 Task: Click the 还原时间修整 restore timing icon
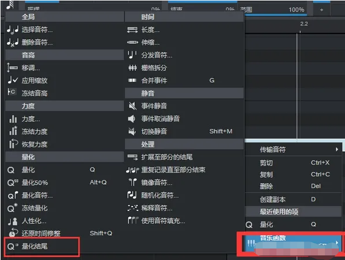click(x=13, y=233)
